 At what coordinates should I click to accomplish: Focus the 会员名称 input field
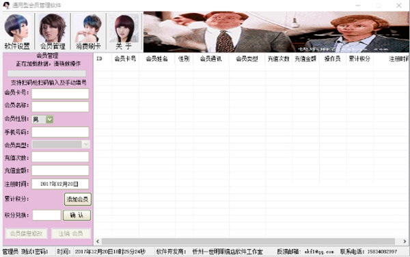pyautogui.click(x=60, y=107)
